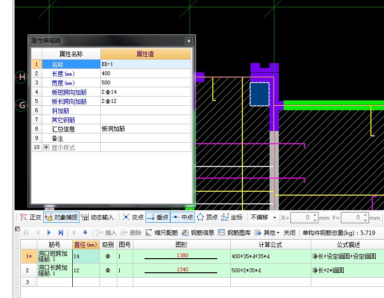This screenshot has height=298, width=384.
Task: Open 钢筋信息 rebar information
Action: click(x=198, y=232)
